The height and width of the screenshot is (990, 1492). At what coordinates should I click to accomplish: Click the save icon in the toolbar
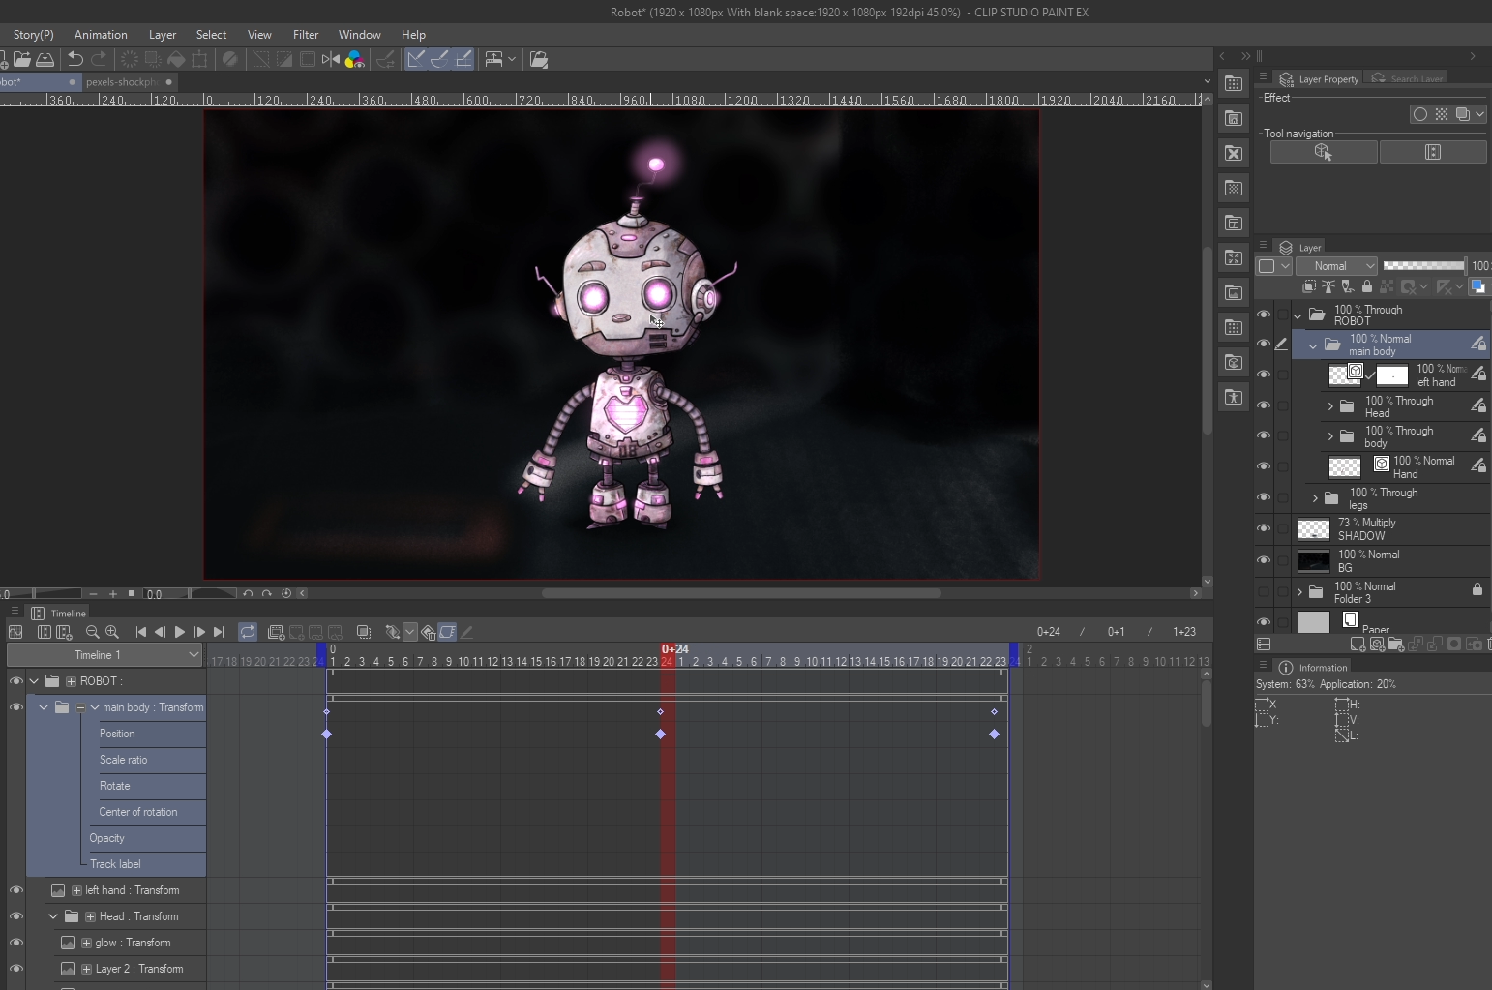coord(45,59)
